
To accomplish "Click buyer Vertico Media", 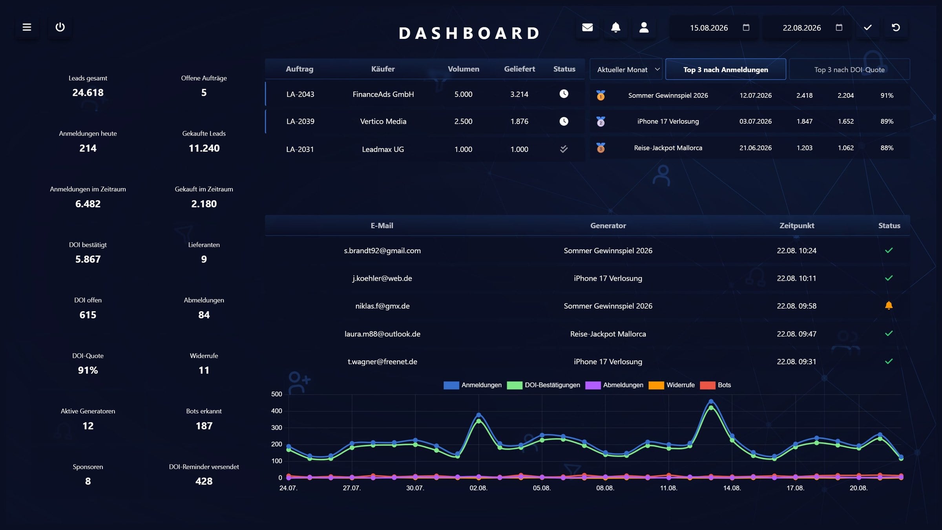I will click(x=383, y=121).
